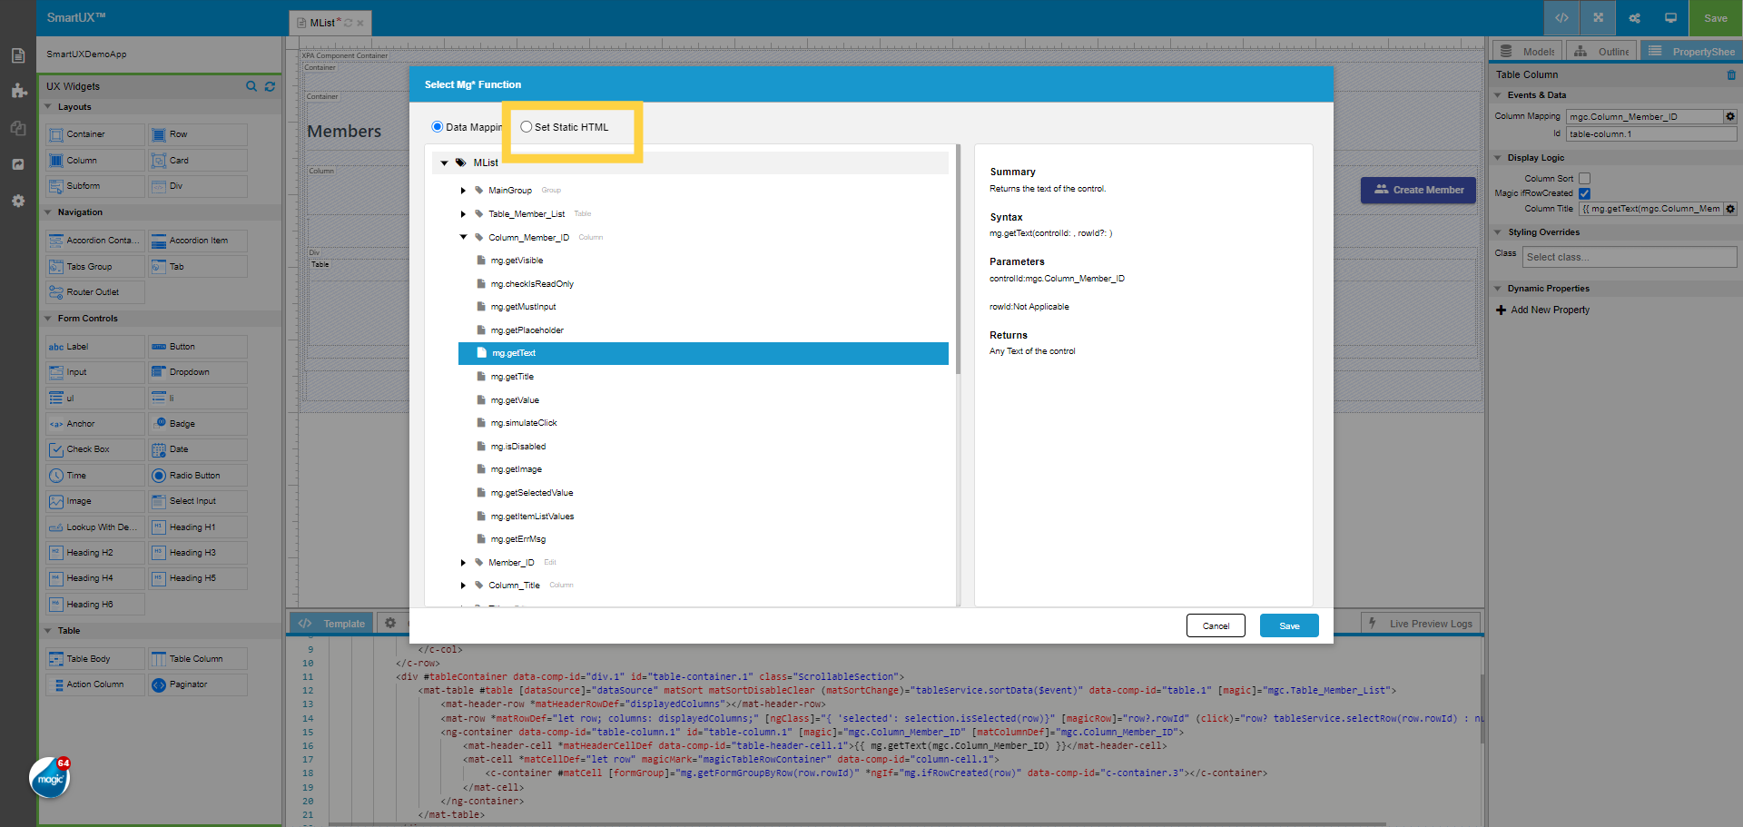Click the settings gear in left sidebar
This screenshot has width=1743, height=827.
(17, 201)
